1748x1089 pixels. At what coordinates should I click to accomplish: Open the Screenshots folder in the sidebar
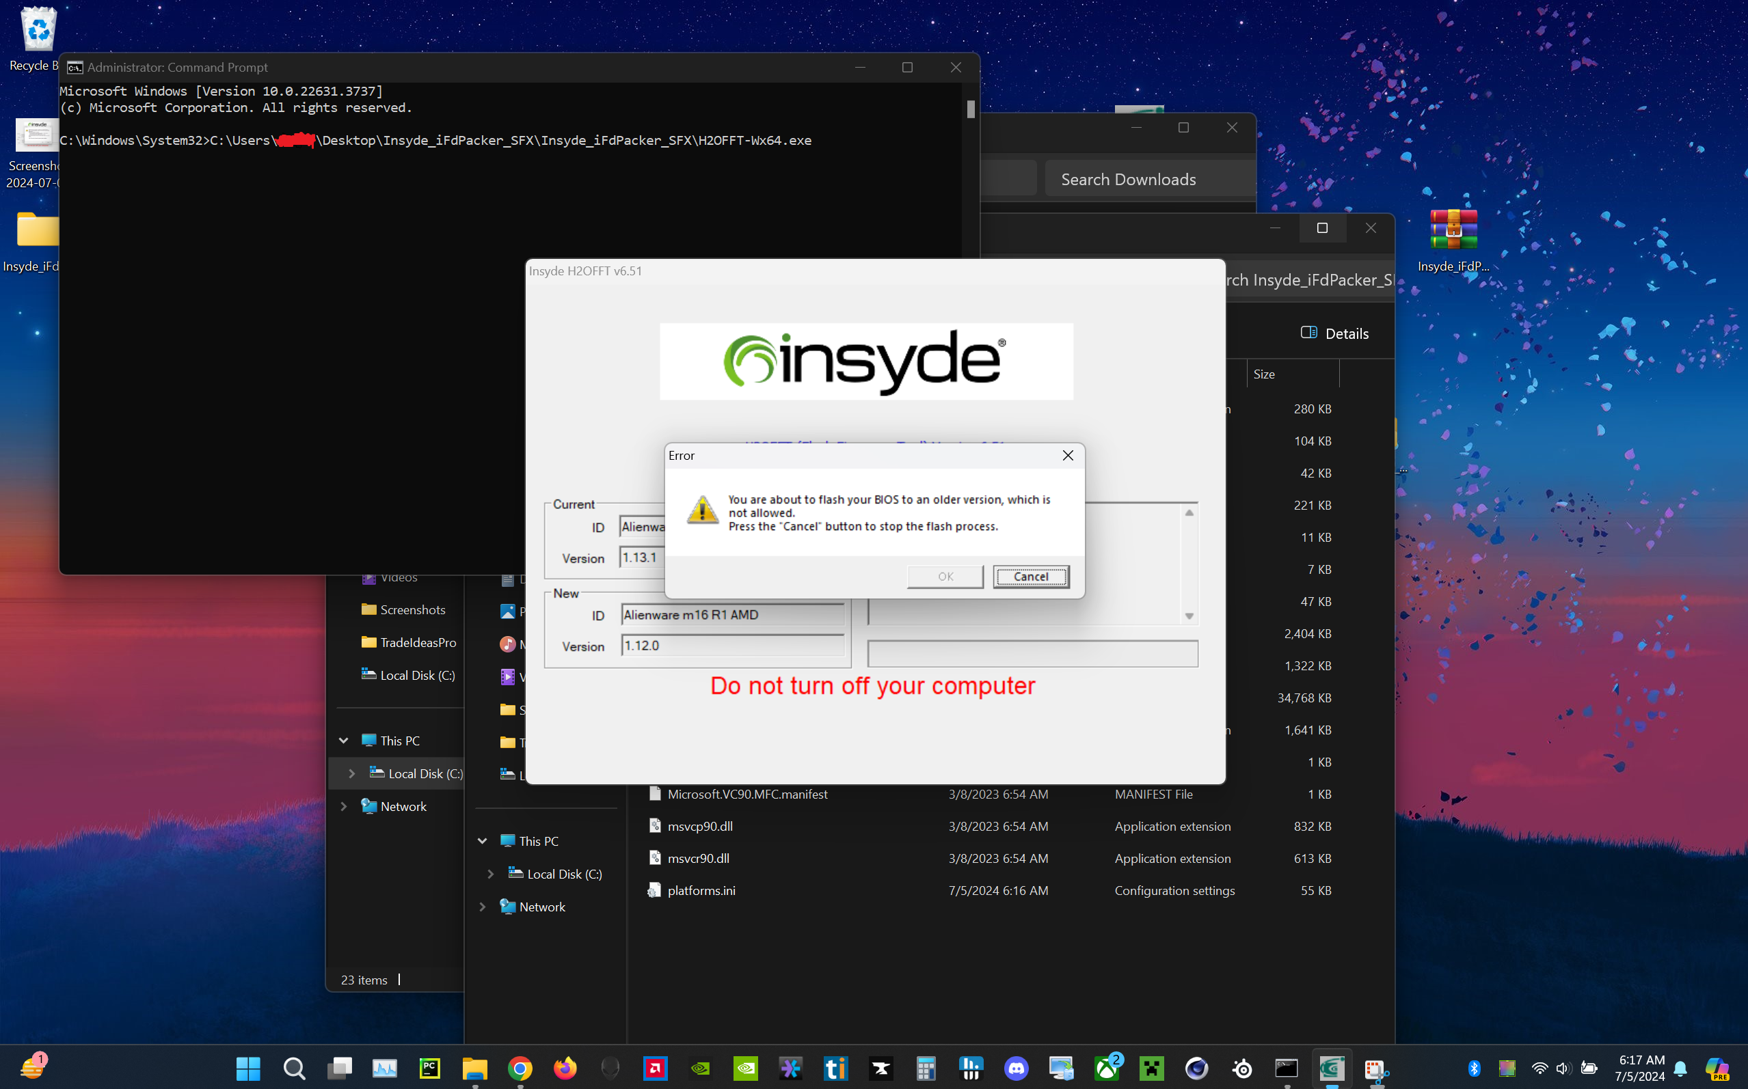click(412, 610)
